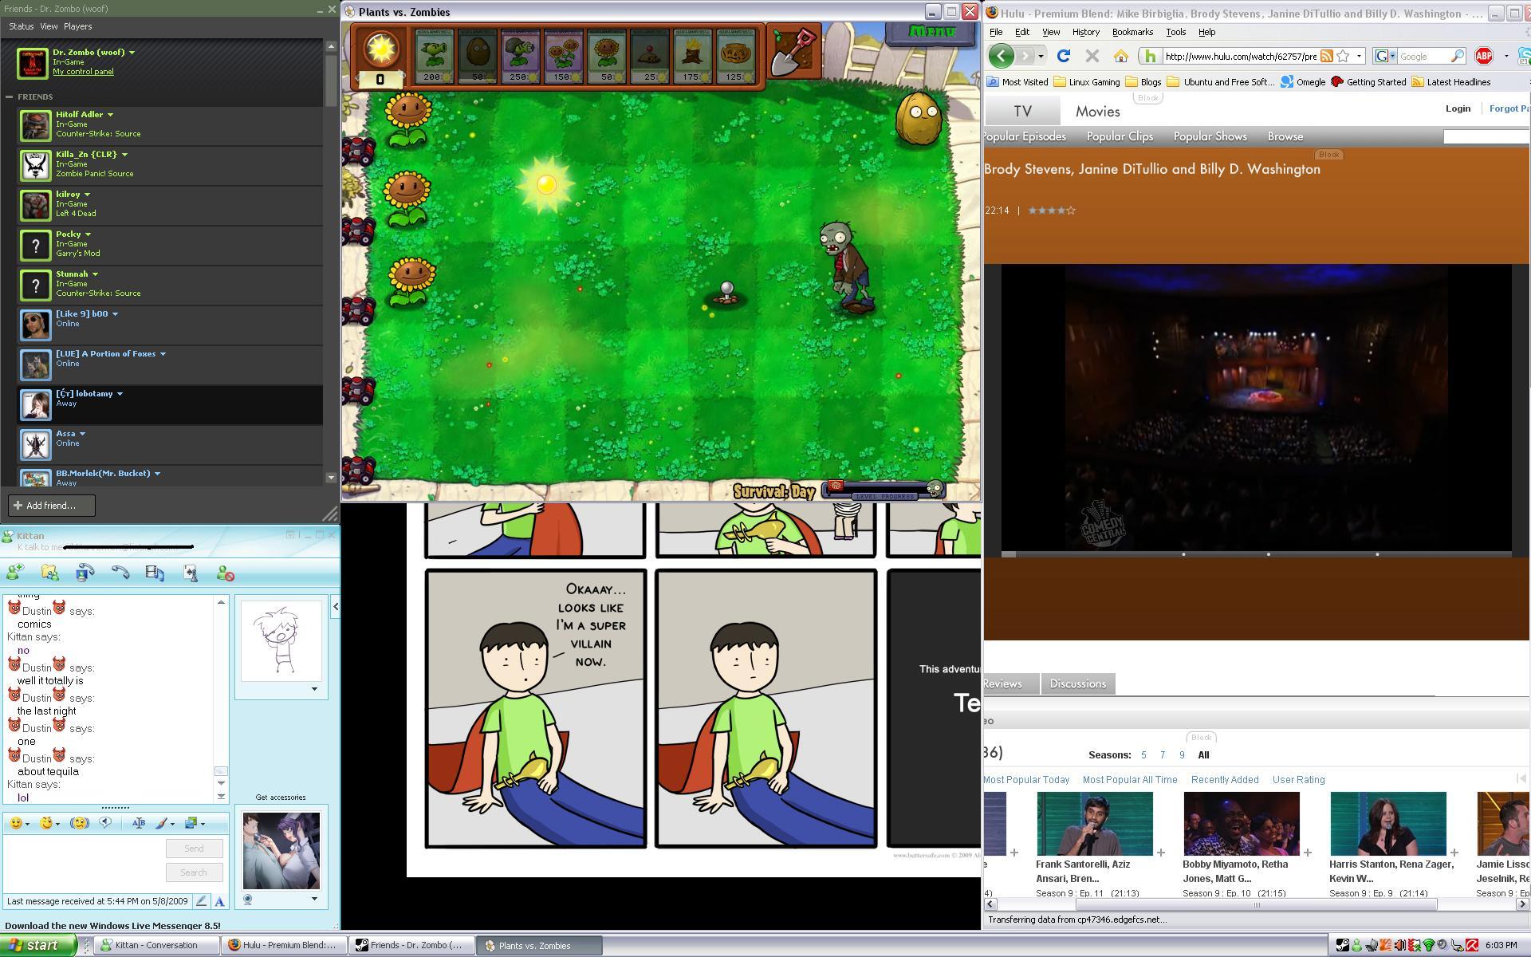Screen dimensions: 1531x957
Task: Open Frank Santorelli episode thumbnail
Action: point(1095,823)
